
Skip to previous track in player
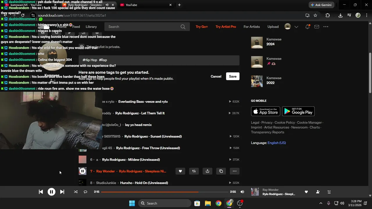[x=41, y=192]
